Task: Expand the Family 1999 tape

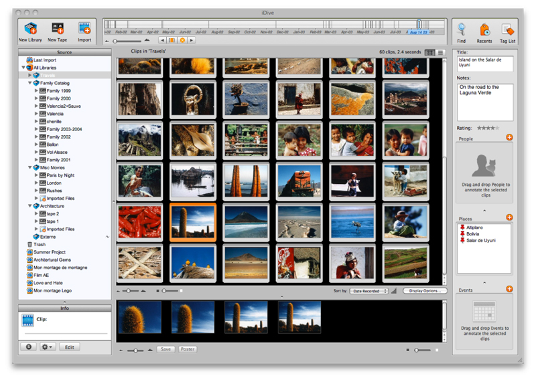Action: pyautogui.click(x=36, y=91)
